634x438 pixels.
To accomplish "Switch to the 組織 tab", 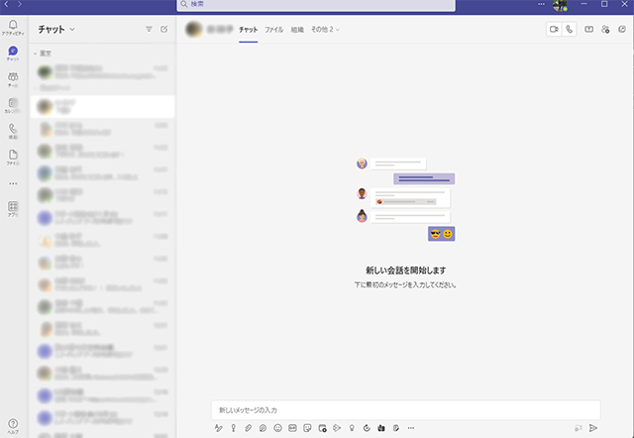I will point(297,29).
